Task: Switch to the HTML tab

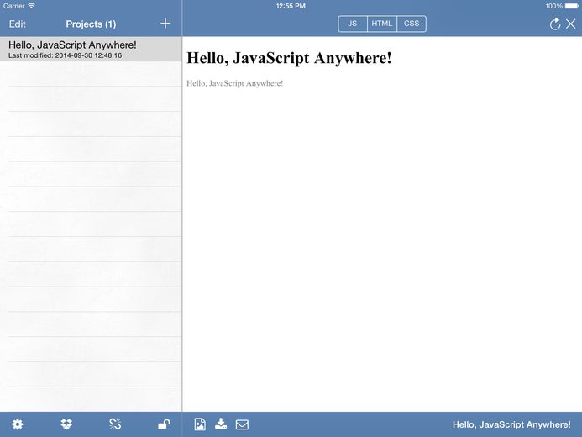Action: click(x=382, y=24)
